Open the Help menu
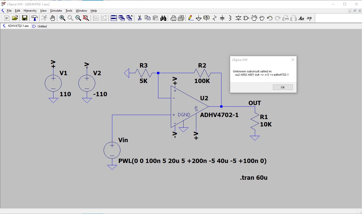Image resolution: width=362 pixels, height=214 pixels. point(94,11)
